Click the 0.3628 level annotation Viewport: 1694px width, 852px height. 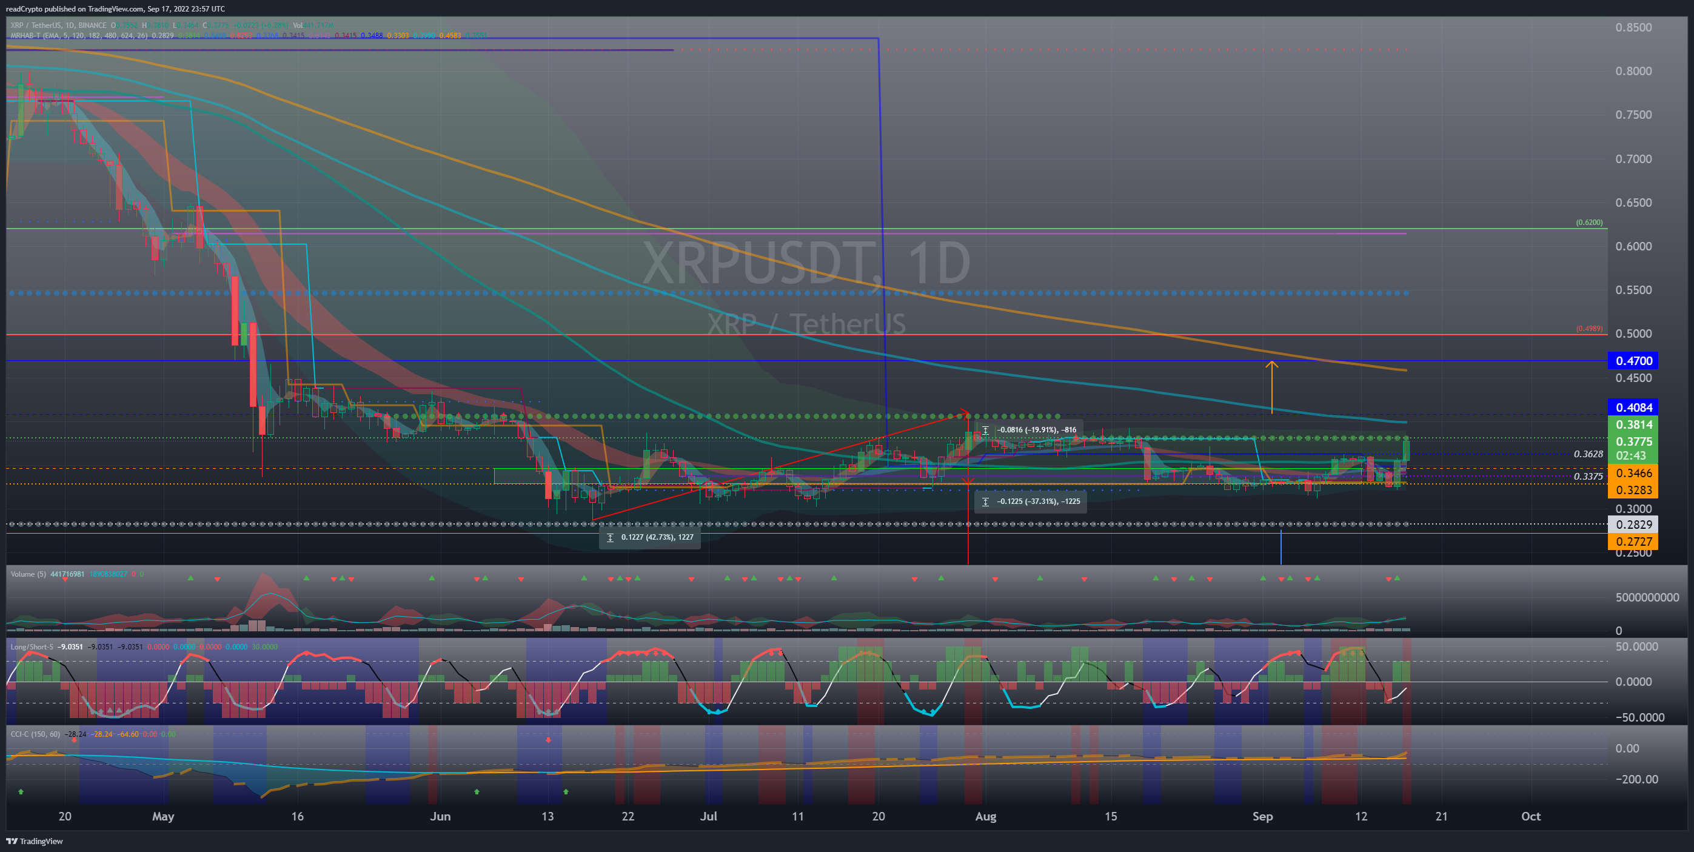point(1588,454)
